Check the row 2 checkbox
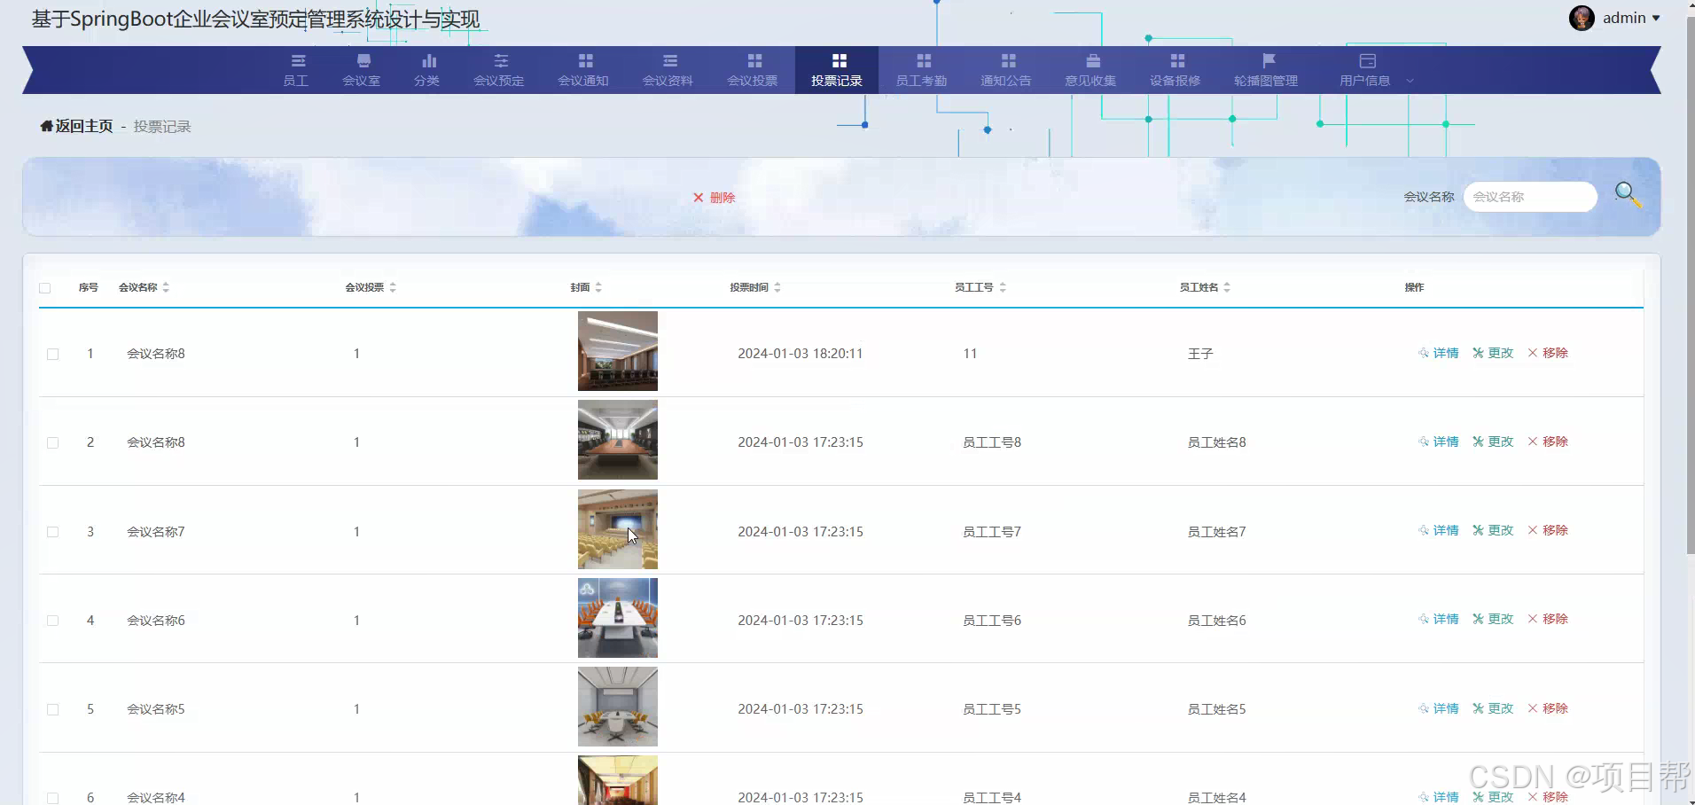The width and height of the screenshot is (1695, 805). click(53, 443)
